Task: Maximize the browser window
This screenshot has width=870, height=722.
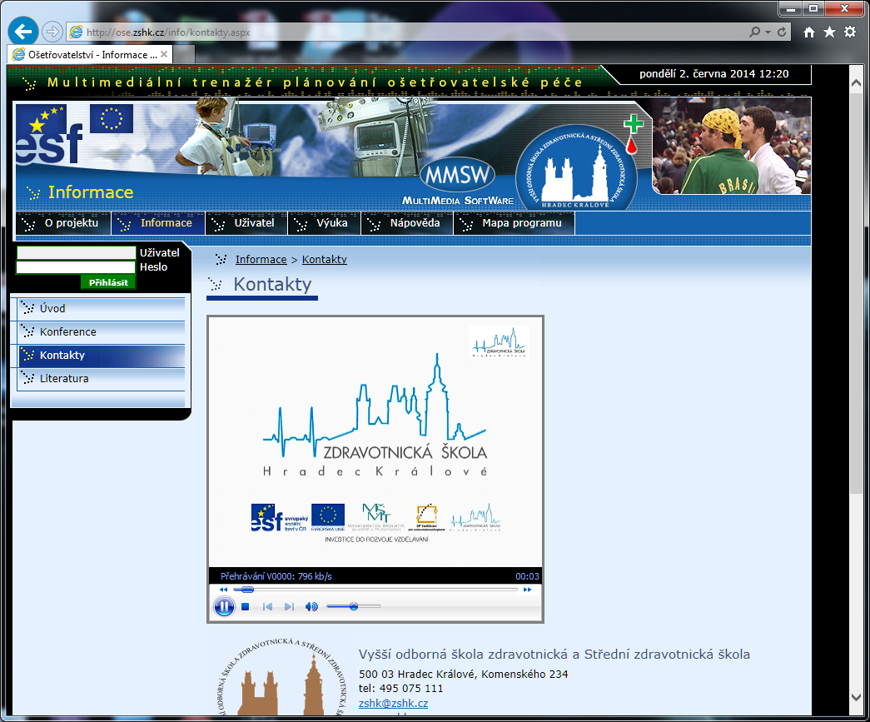Action: [814, 8]
